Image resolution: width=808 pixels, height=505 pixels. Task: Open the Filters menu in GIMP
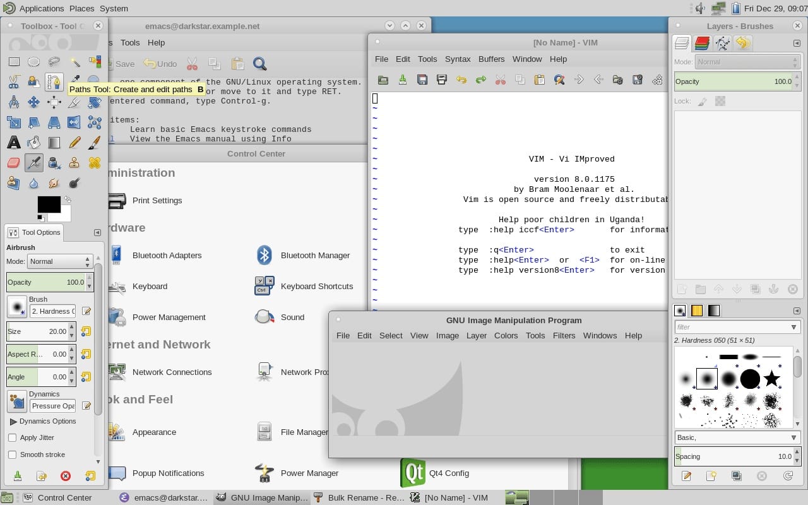pyautogui.click(x=564, y=335)
